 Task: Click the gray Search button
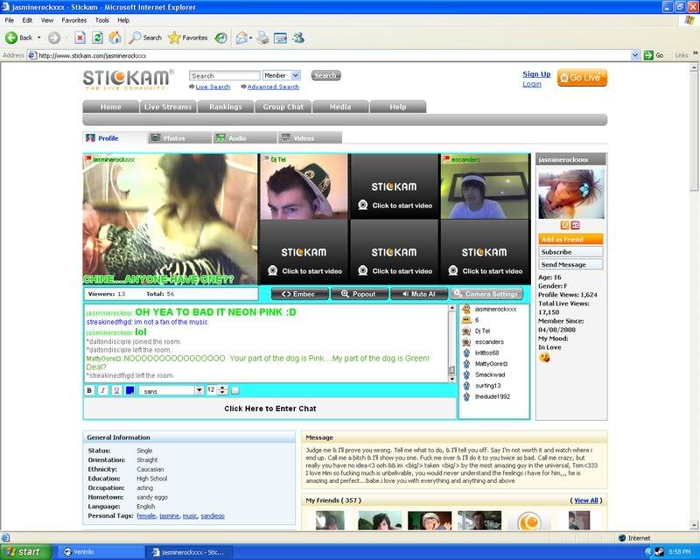(325, 75)
